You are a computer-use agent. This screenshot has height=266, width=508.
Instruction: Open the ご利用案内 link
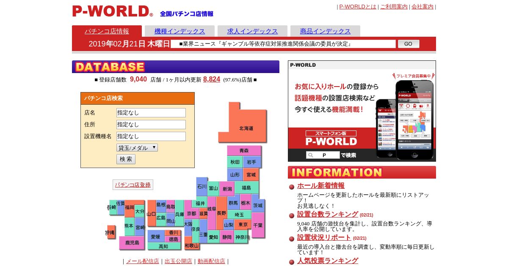(394, 6)
